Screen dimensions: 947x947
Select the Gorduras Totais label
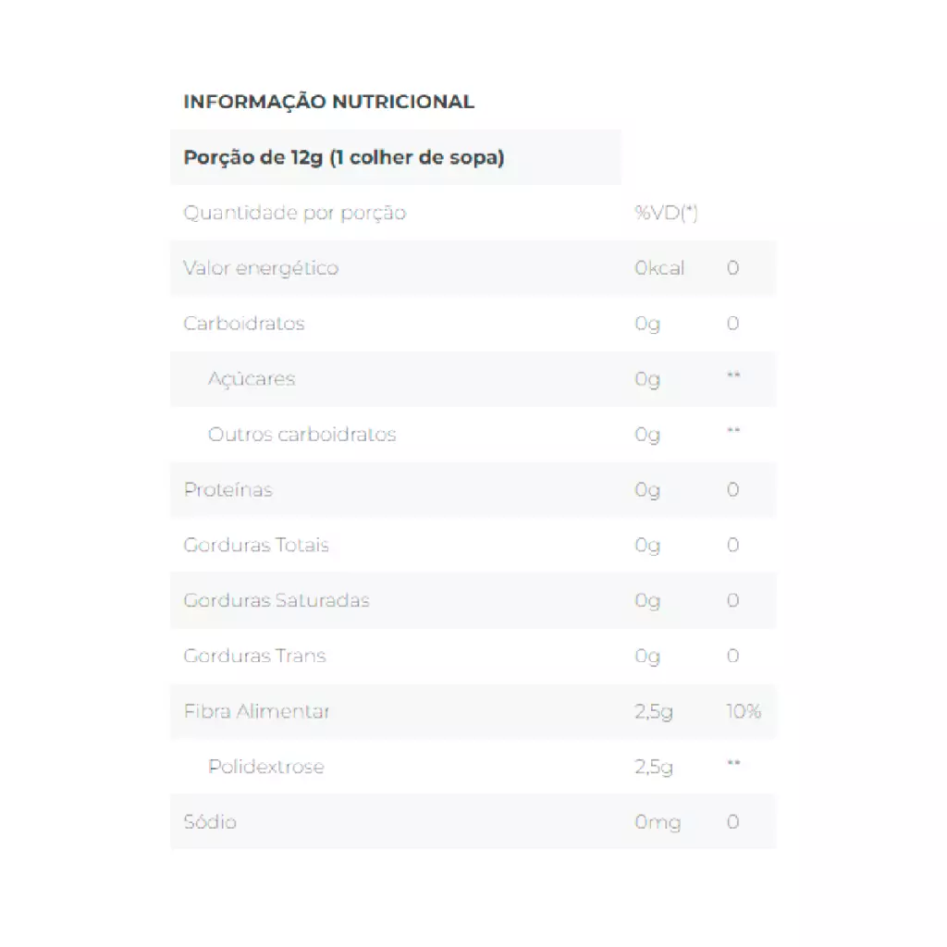(256, 546)
